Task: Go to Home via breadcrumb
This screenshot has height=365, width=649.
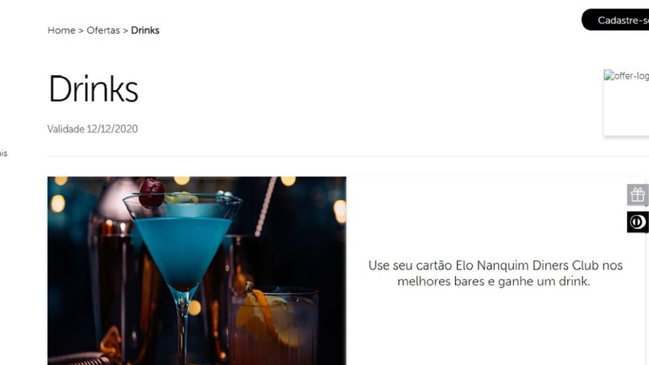Action: pyautogui.click(x=61, y=30)
